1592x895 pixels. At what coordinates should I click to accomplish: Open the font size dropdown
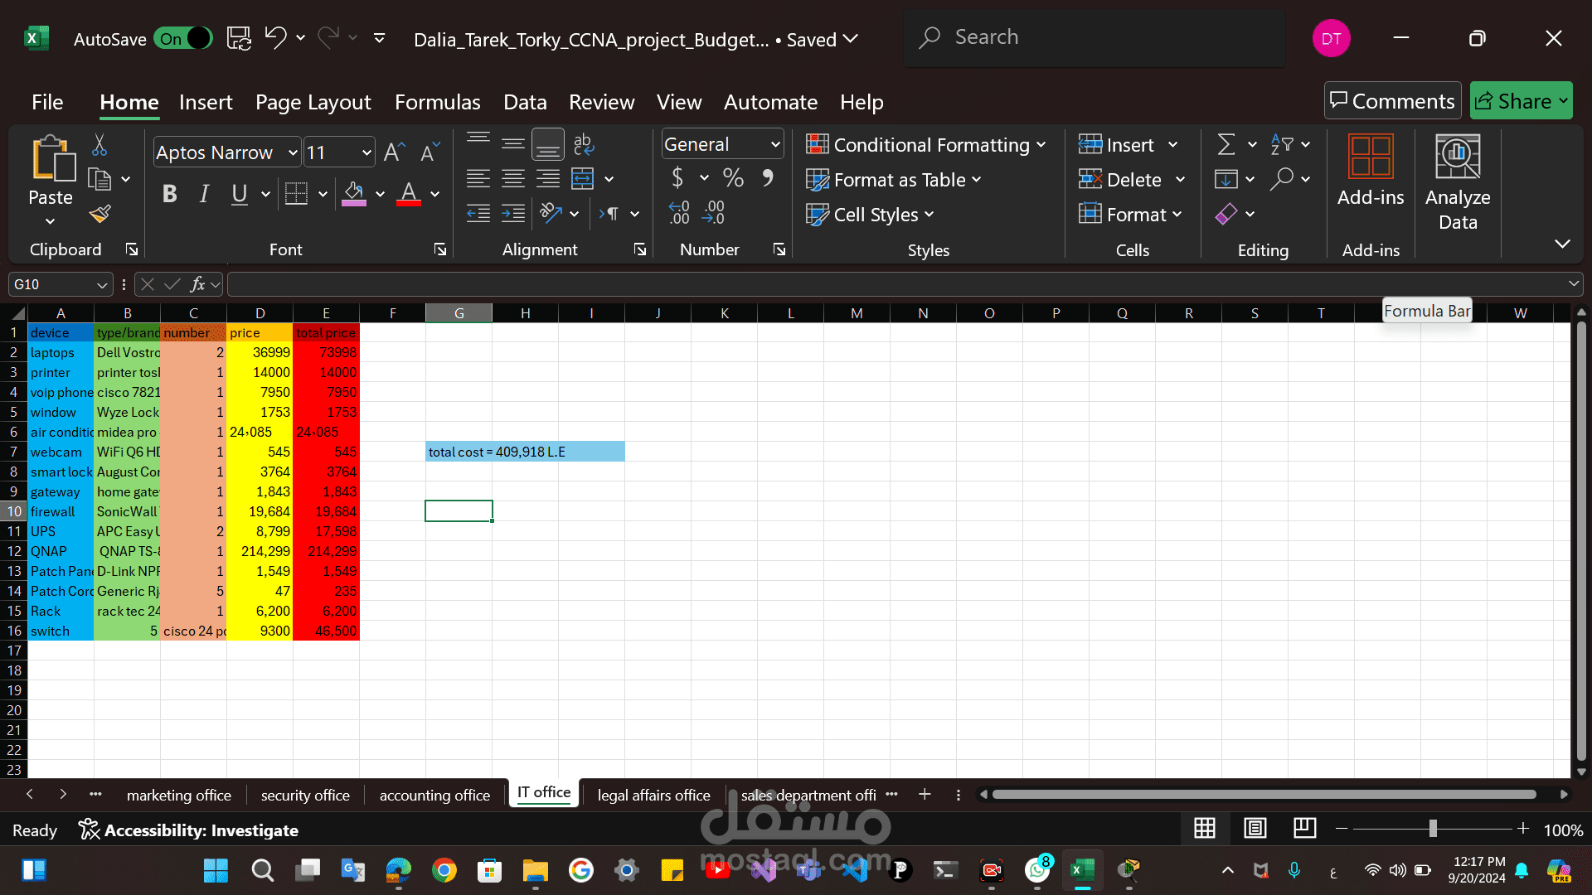coord(366,152)
